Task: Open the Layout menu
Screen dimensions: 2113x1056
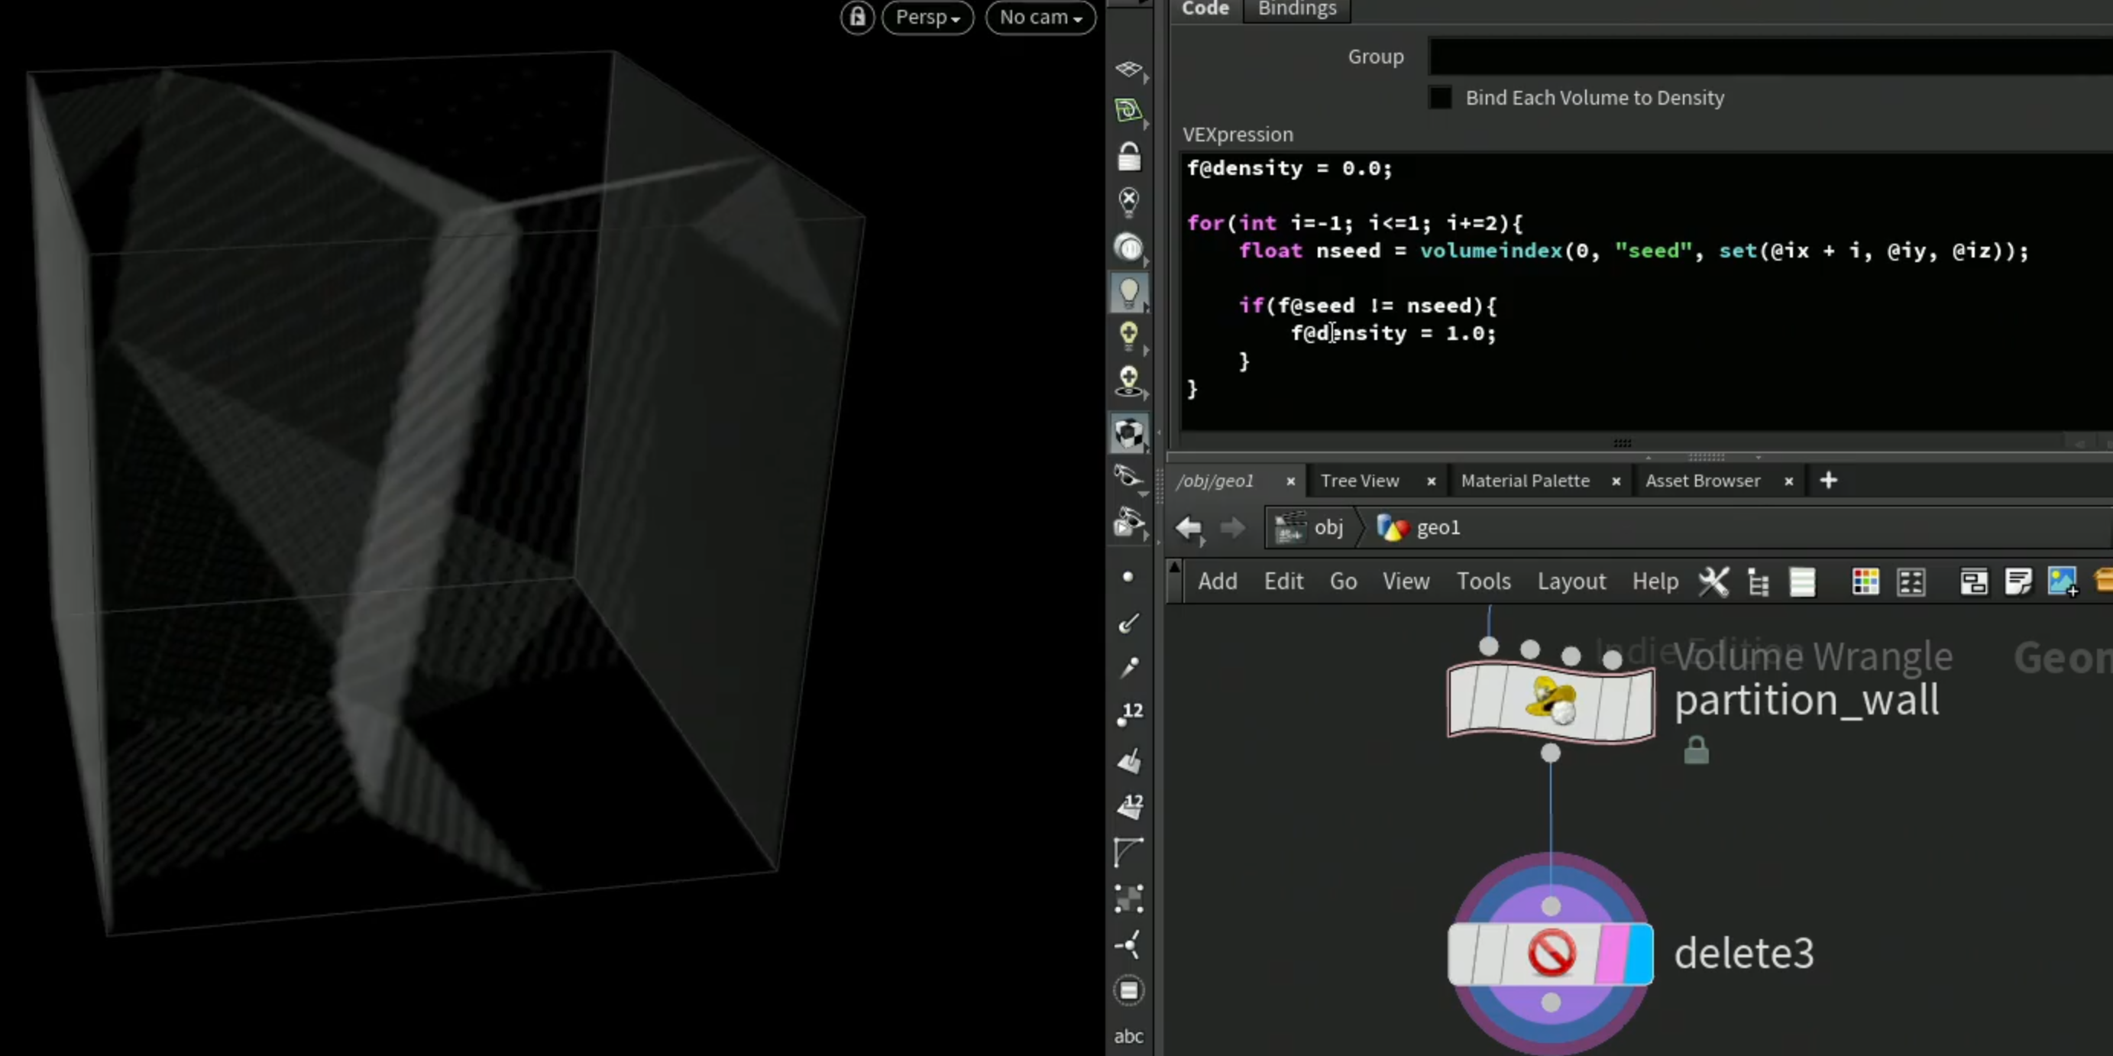Action: click(x=1571, y=581)
